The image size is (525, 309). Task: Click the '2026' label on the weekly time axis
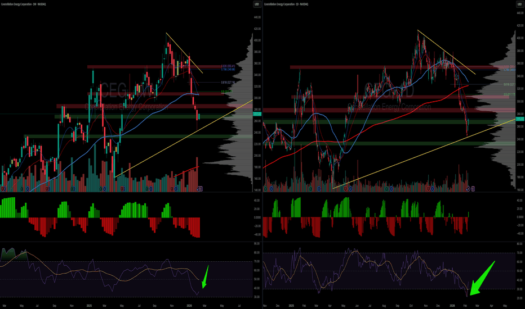189,306
